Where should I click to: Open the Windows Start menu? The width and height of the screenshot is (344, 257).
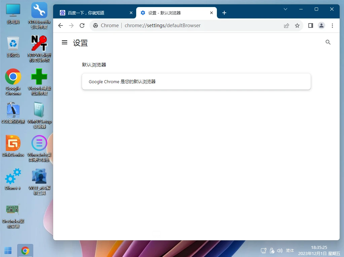coord(8,251)
